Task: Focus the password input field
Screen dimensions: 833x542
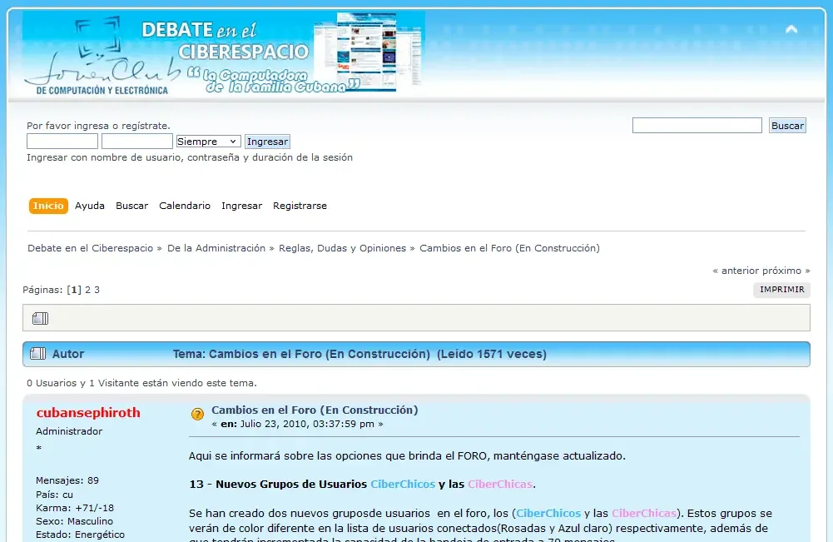Action: (137, 142)
